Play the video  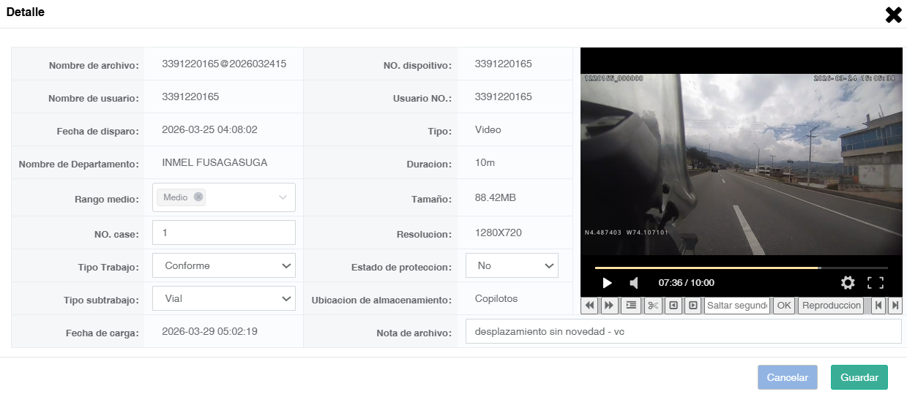[x=607, y=282]
